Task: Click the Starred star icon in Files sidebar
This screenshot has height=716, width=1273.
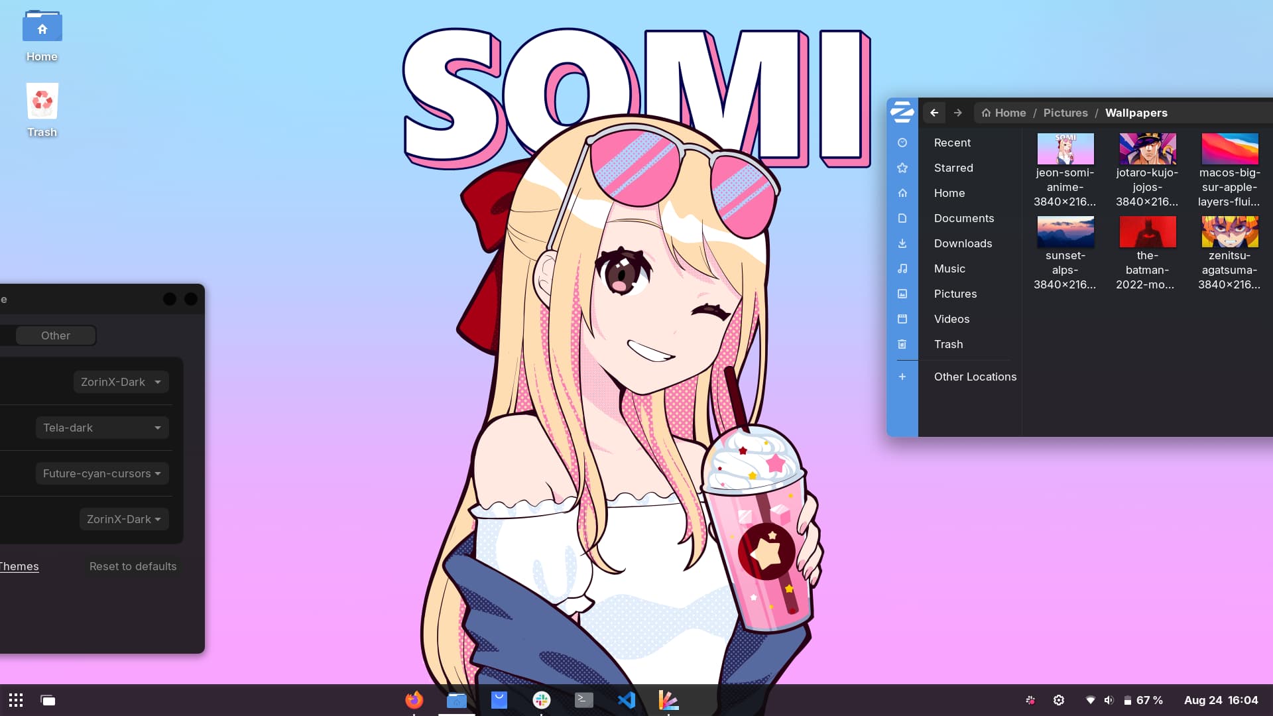Action: click(902, 168)
